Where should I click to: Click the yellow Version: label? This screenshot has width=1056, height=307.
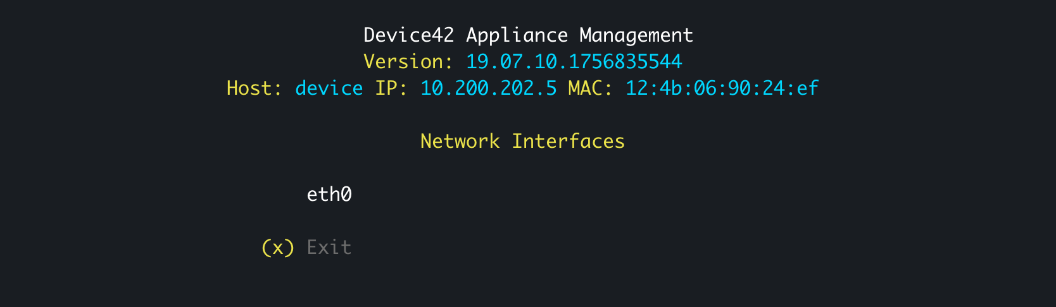(x=408, y=62)
